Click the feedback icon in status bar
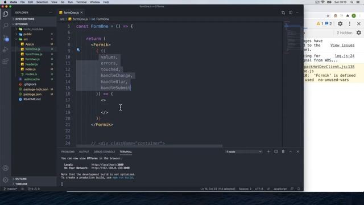Screen dimensions: 364x205 tap(292, 189)
